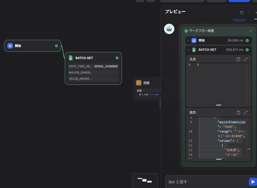This screenshot has height=188, width=257.
Task: Select the MAJOR_DIMEN... parameter row in BATCH GET
Action: (93, 72)
